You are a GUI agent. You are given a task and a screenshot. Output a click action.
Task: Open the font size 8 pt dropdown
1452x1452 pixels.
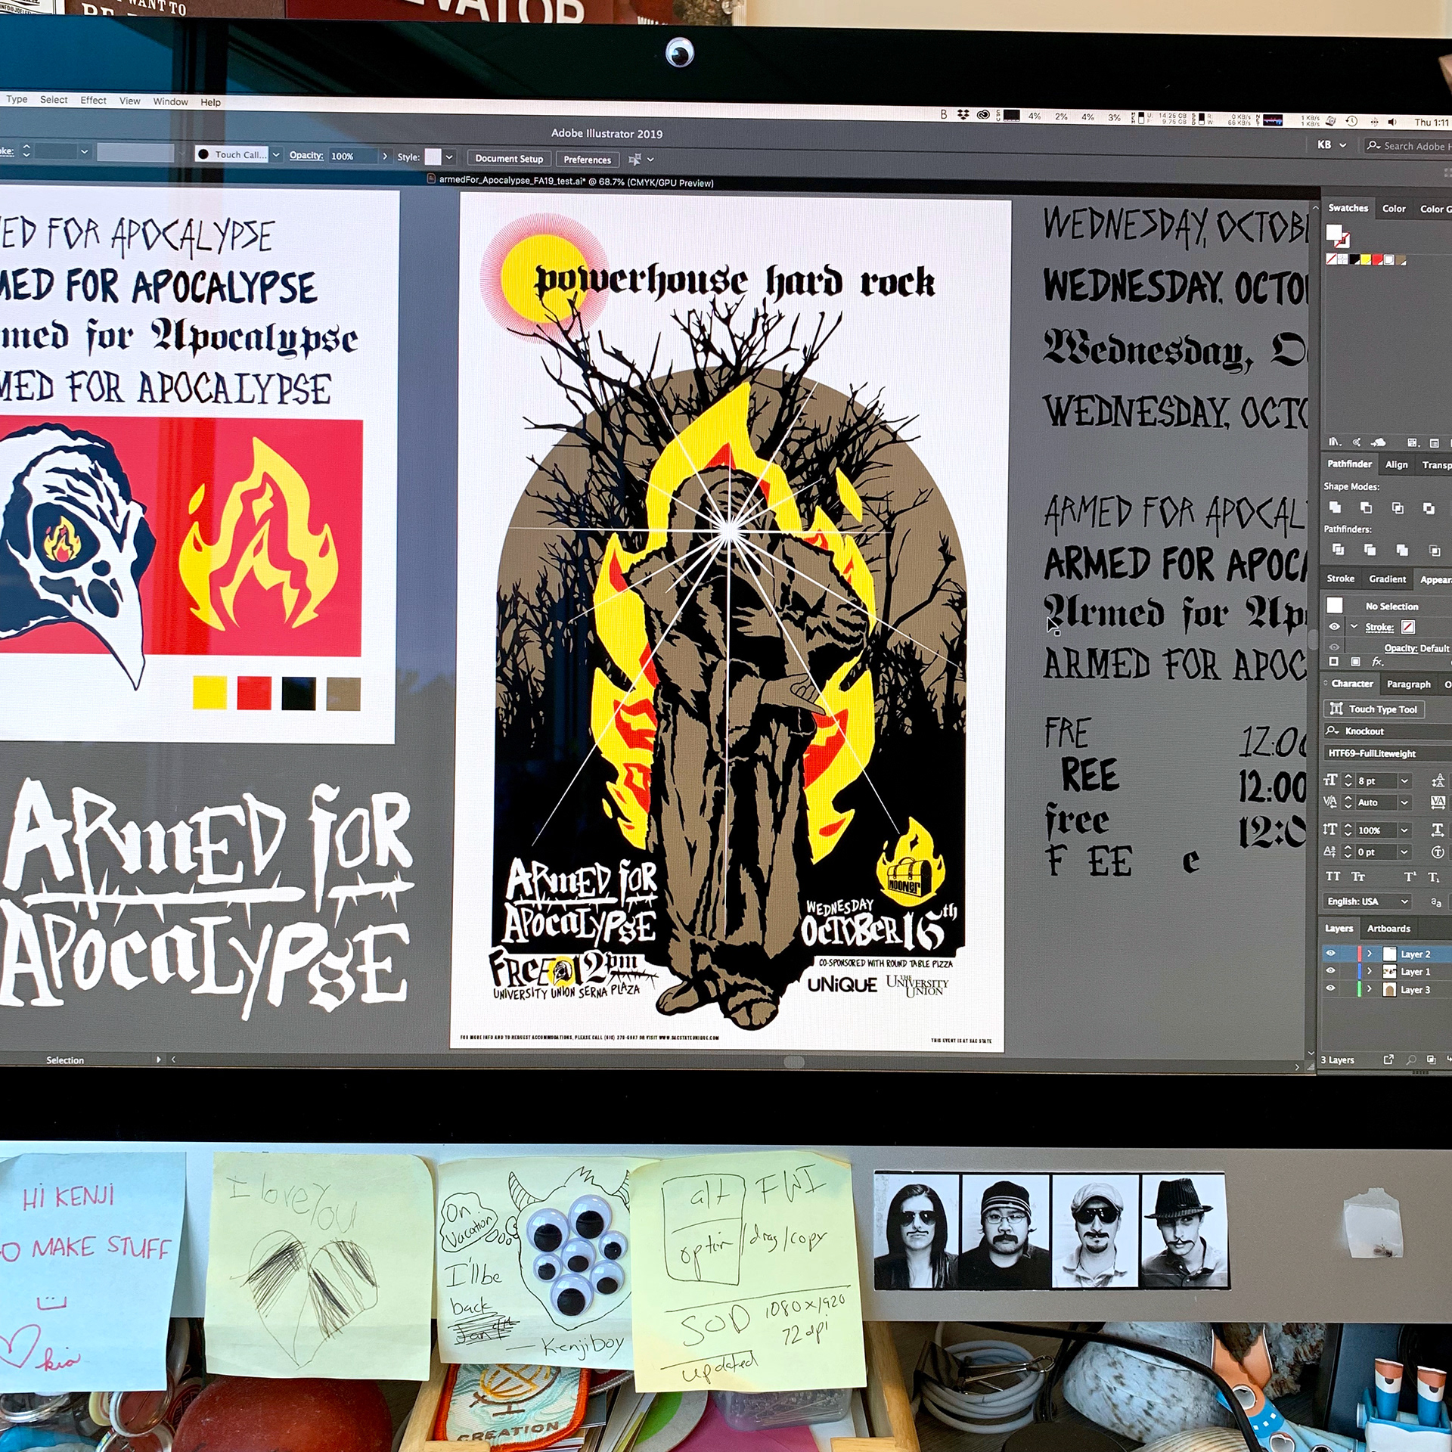(1404, 780)
